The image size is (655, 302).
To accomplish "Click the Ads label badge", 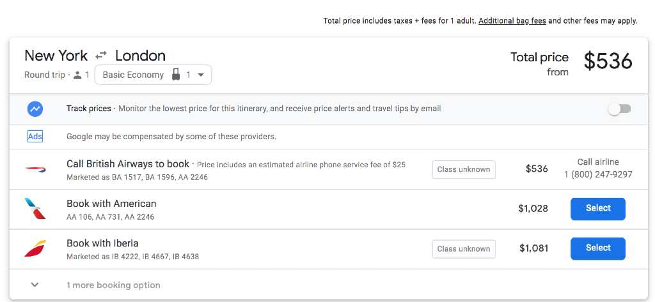I will coord(35,137).
